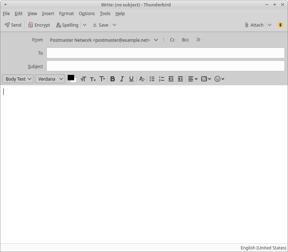Open the Insert menu
This screenshot has height=252, width=288.
tap(48, 14)
